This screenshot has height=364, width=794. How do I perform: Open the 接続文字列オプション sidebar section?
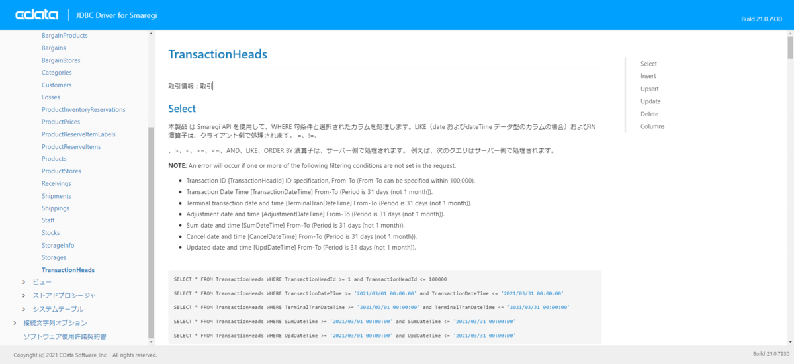point(55,323)
